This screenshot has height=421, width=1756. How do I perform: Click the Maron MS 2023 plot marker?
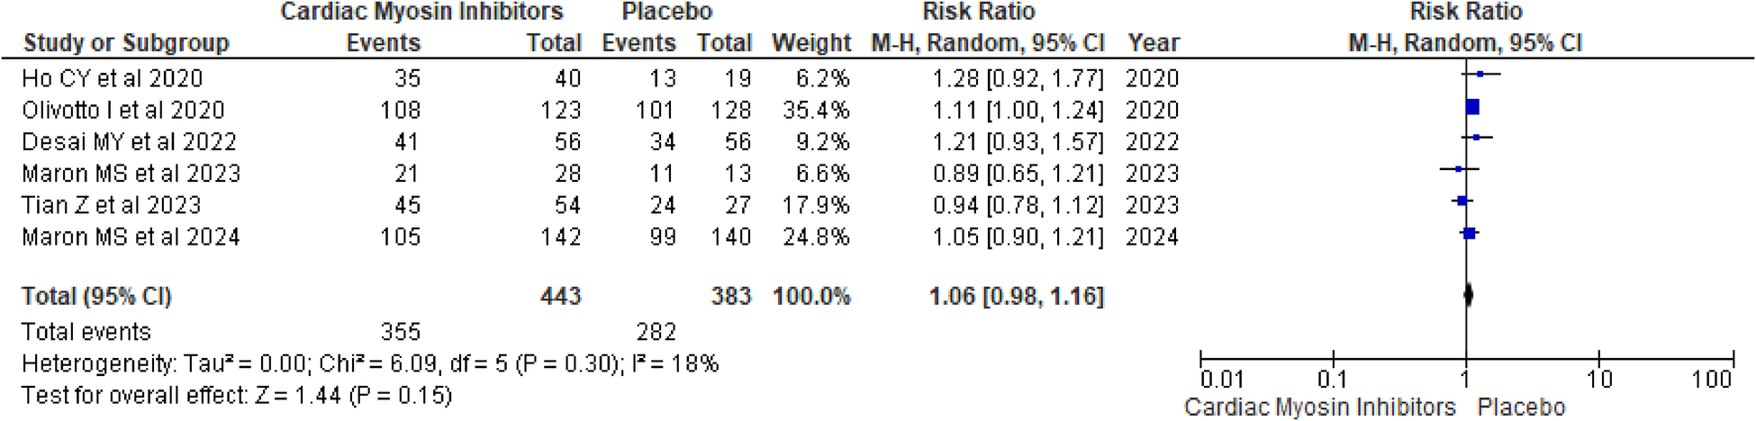click(x=1459, y=169)
